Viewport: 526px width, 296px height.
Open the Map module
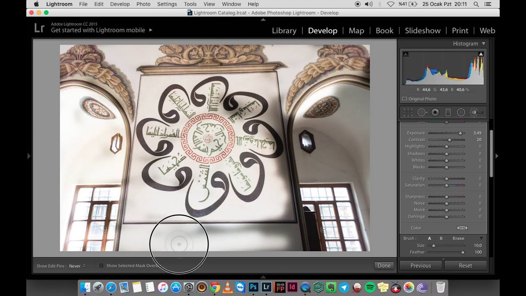coord(356,30)
